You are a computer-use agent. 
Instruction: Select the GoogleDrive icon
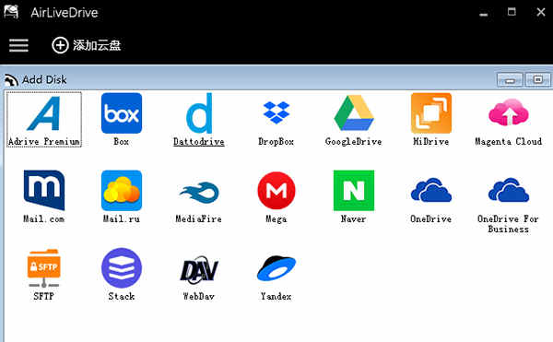pyautogui.click(x=353, y=113)
